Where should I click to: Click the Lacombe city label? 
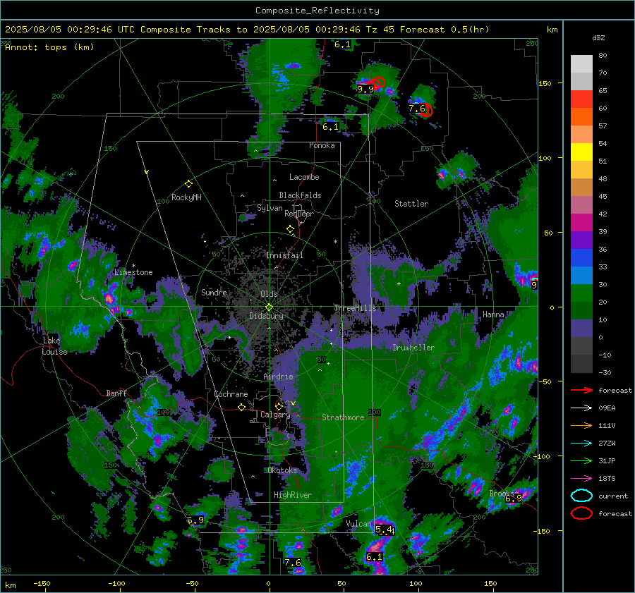coord(304,177)
